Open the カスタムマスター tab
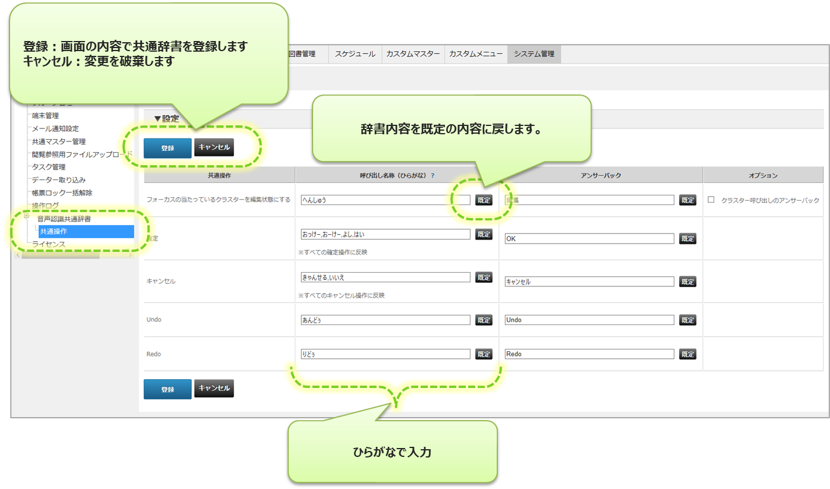830x489 pixels. coord(413,54)
